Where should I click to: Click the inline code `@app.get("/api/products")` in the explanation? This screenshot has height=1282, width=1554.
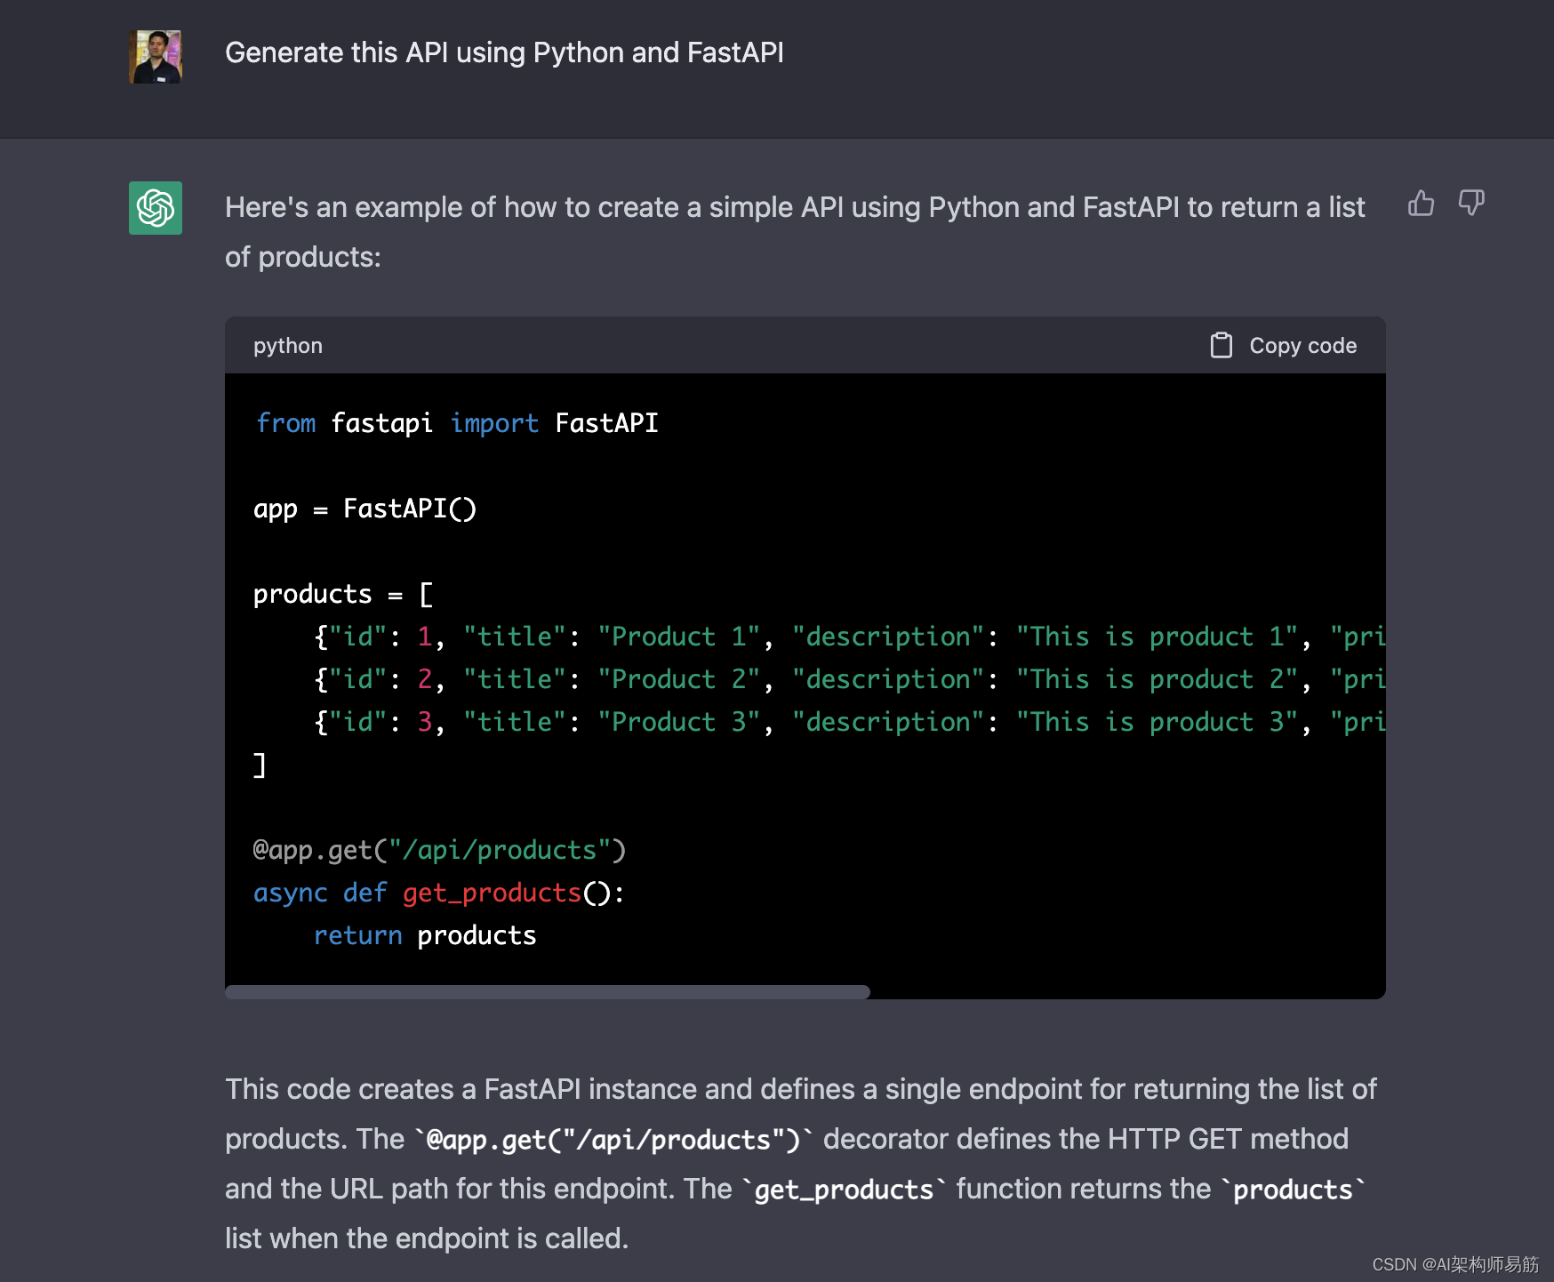[x=613, y=1140]
